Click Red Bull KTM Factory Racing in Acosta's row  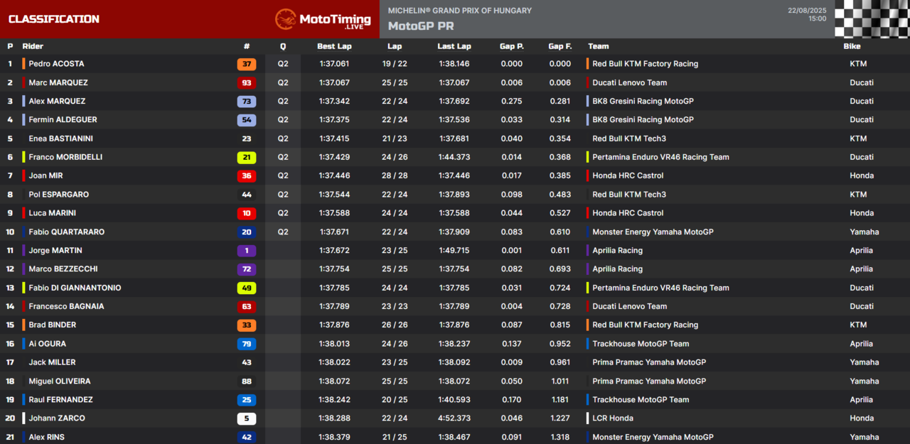645,64
